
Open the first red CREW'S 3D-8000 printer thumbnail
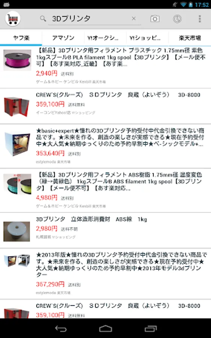[17, 106]
